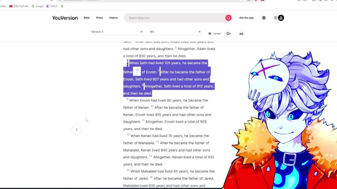Click verse 9 text 'When Enosh had lived 90 years'

click(x=155, y=100)
